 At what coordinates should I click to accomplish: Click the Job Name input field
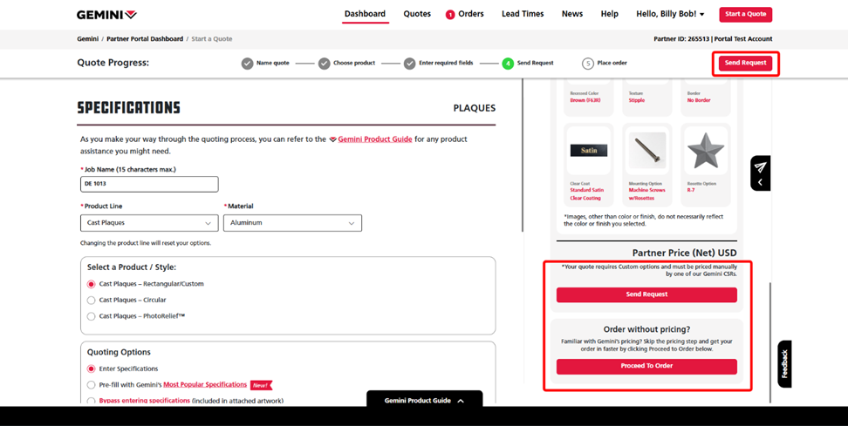149,184
